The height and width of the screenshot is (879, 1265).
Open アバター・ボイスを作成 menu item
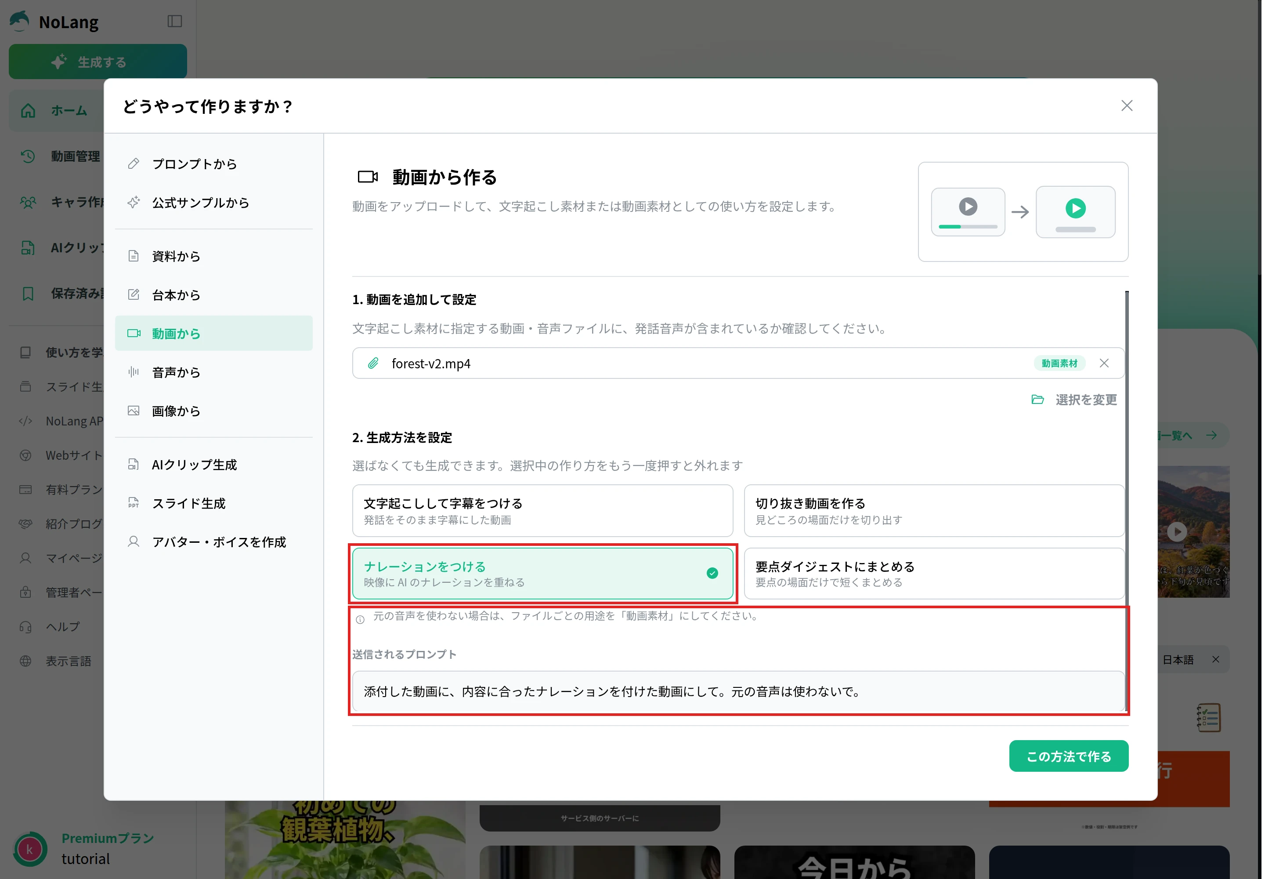click(x=213, y=542)
